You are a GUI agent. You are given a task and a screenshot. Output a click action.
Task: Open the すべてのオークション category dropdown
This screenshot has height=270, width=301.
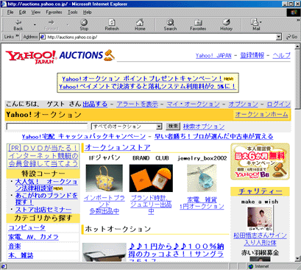[x=127, y=127]
